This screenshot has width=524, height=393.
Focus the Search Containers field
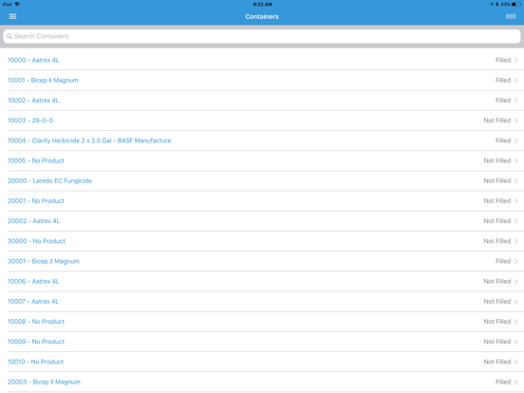click(262, 36)
